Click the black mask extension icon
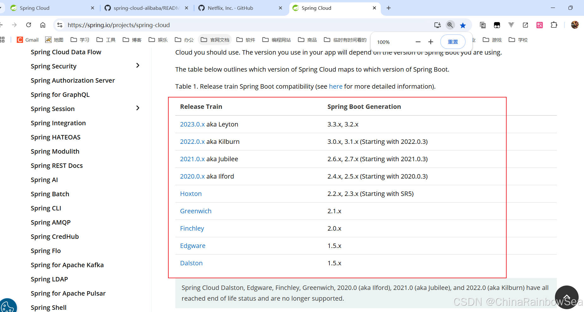 pos(497,25)
